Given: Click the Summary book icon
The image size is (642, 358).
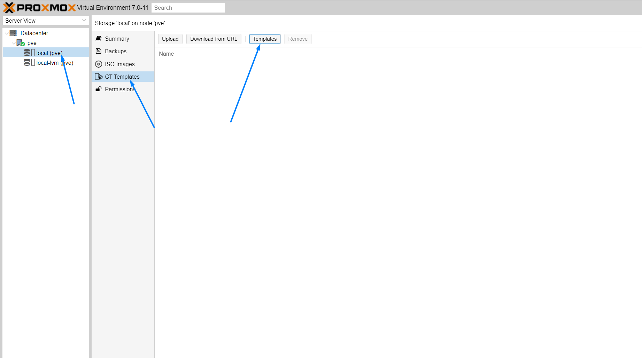Looking at the screenshot, I should (x=99, y=38).
